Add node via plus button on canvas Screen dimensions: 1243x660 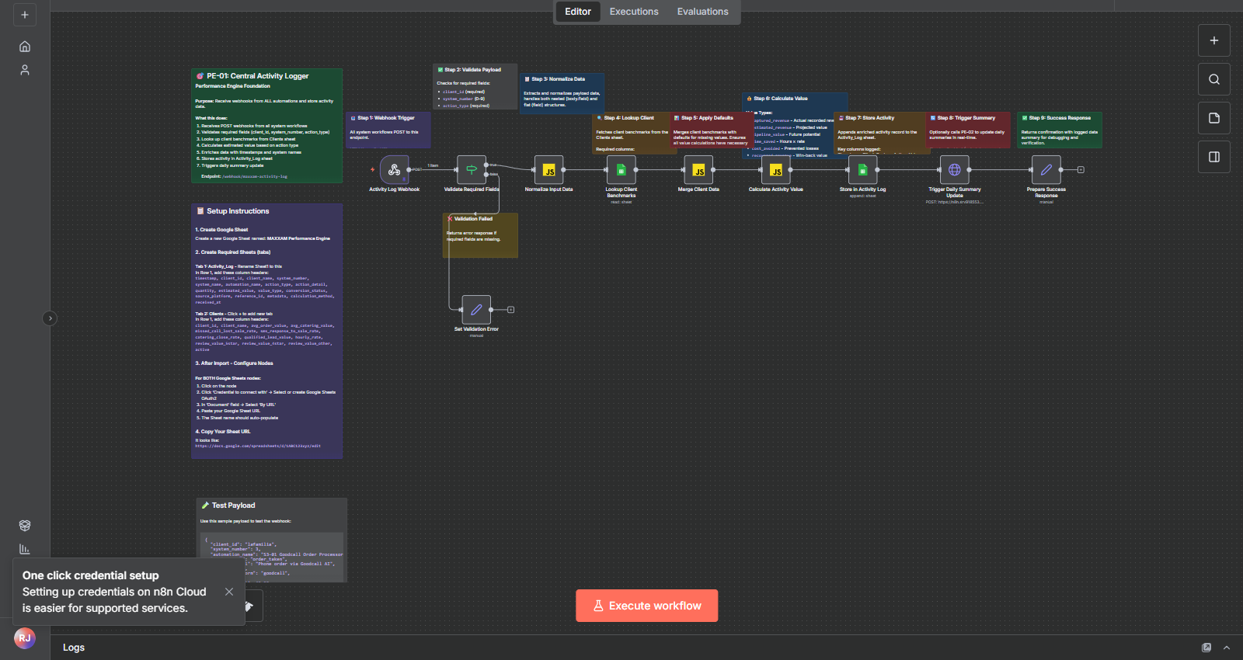1214,40
